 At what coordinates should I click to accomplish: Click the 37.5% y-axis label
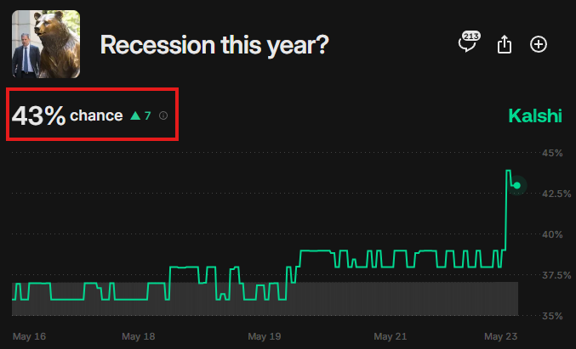coord(556,275)
